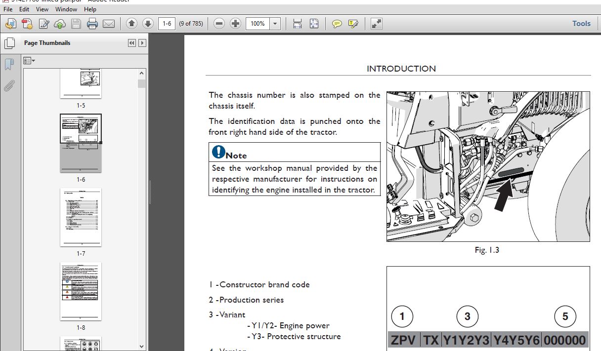Click the 100% zoom value field
This screenshot has width=601, height=351.
[x=258, y=23]
